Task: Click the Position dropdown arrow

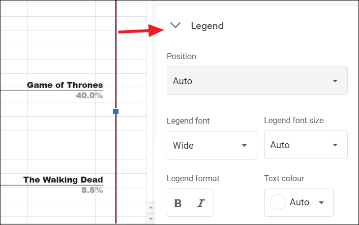Action: [335, 81]
